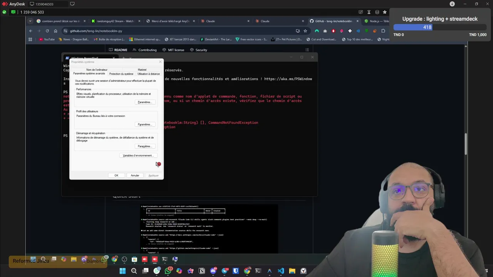
Task: Switch to the Utilisation à distance tab
Action: pyautogui.click(x=148, y=74)
